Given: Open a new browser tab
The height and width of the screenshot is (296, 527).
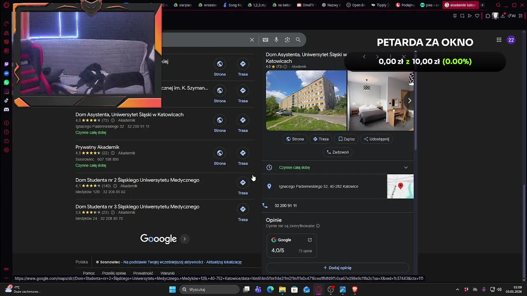Looking at the screenshot, I should [483, 5].
